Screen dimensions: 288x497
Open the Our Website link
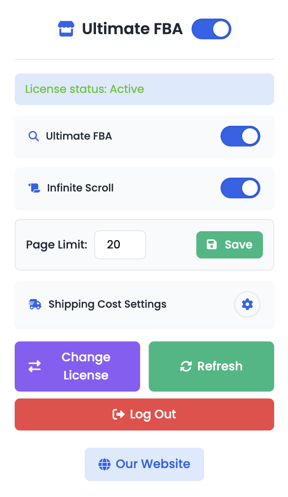point(144,464)
